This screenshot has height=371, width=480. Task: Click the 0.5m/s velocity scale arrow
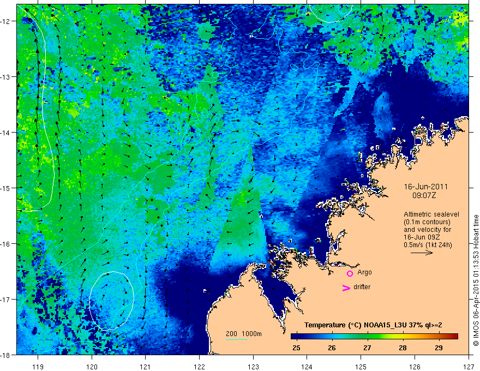click(422, 253)
